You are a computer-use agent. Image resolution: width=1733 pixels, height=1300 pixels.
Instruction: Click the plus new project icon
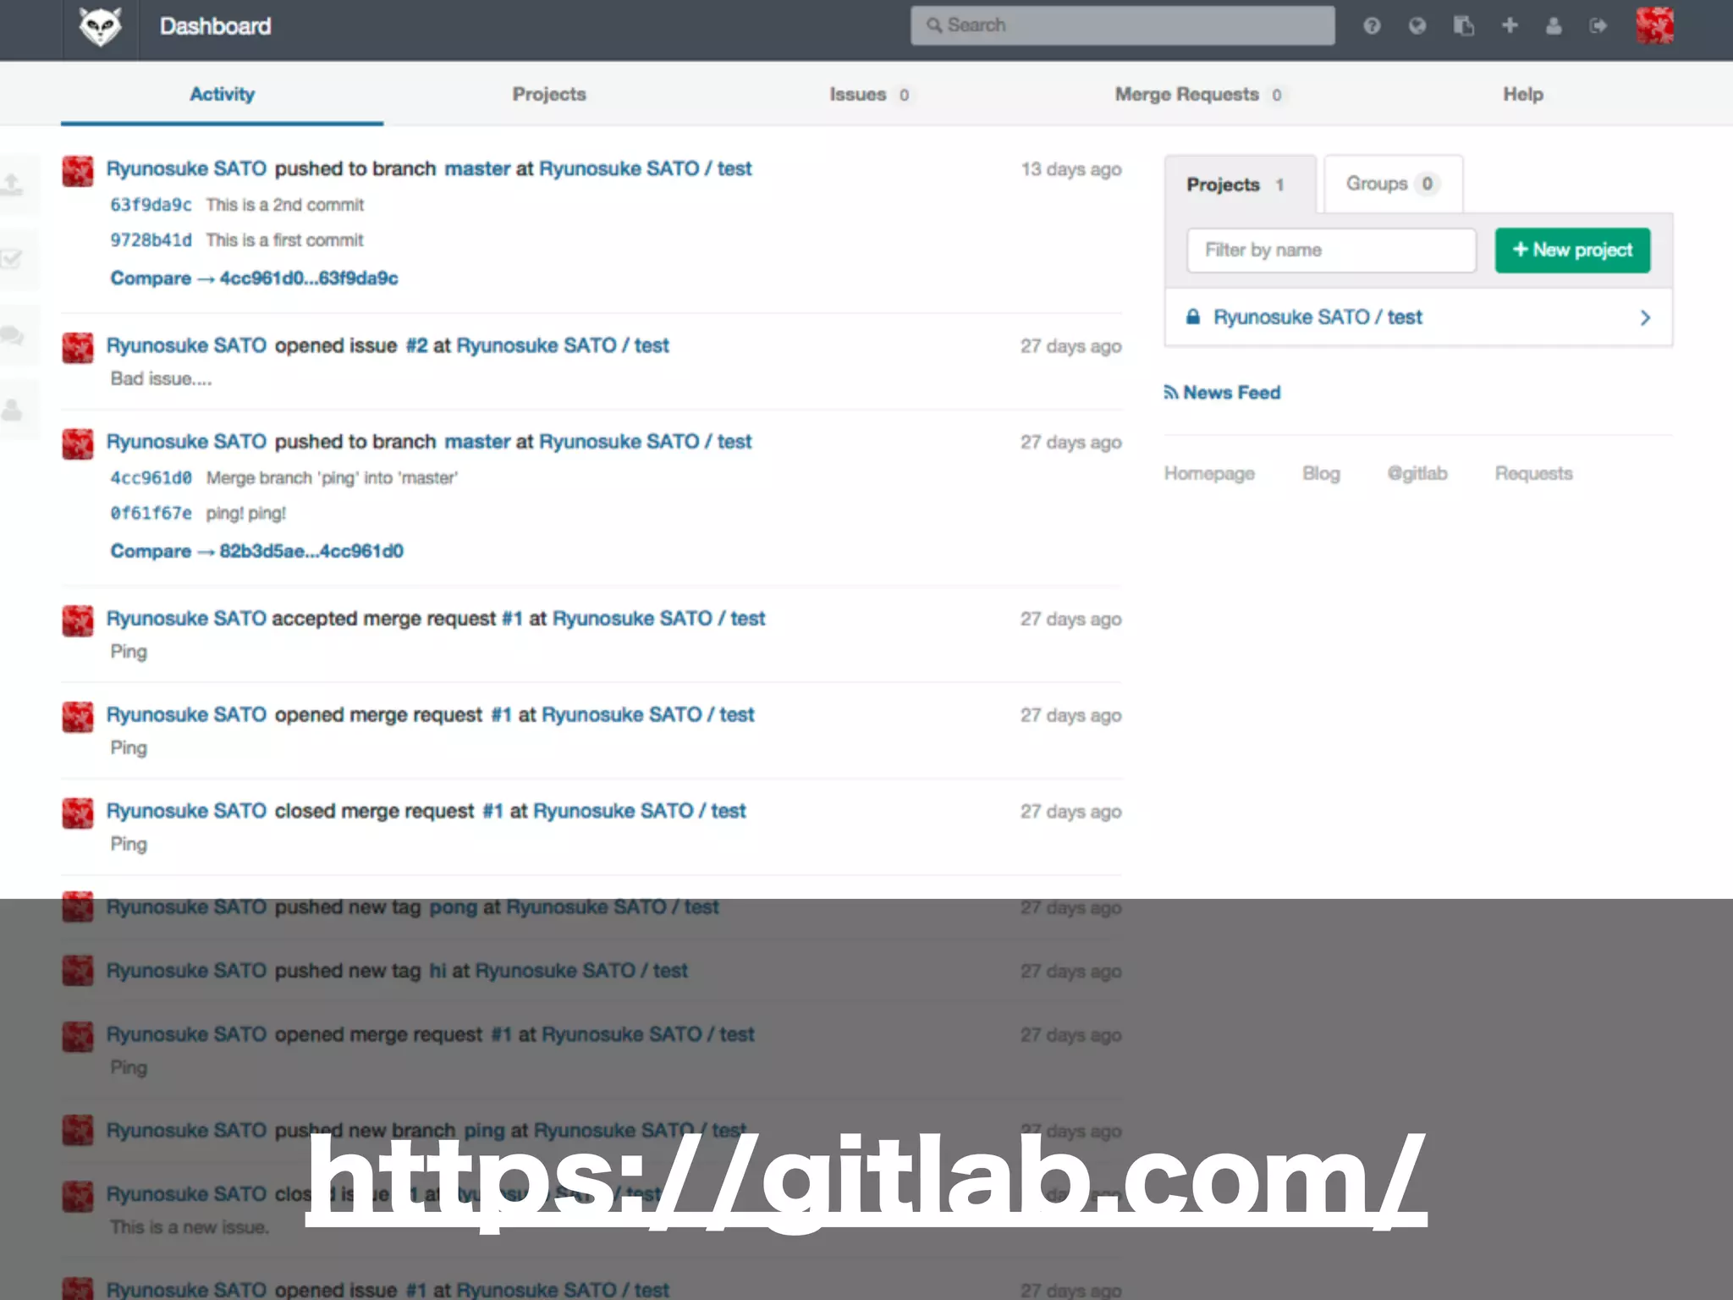pyautogui.click(x=1510, y=25)
